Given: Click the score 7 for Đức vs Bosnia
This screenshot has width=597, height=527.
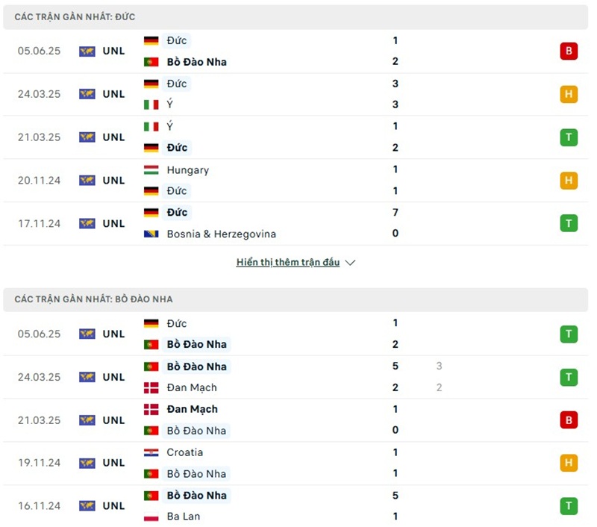Looking at the screenshot, I should (x=396, y=213).
